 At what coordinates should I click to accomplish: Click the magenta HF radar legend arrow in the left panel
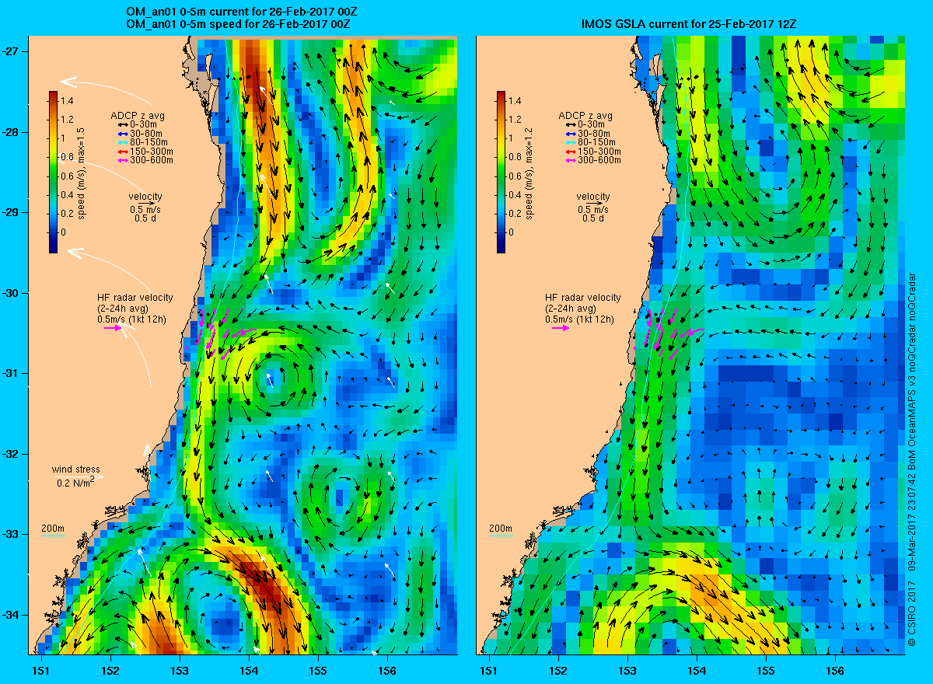point(113,328)
